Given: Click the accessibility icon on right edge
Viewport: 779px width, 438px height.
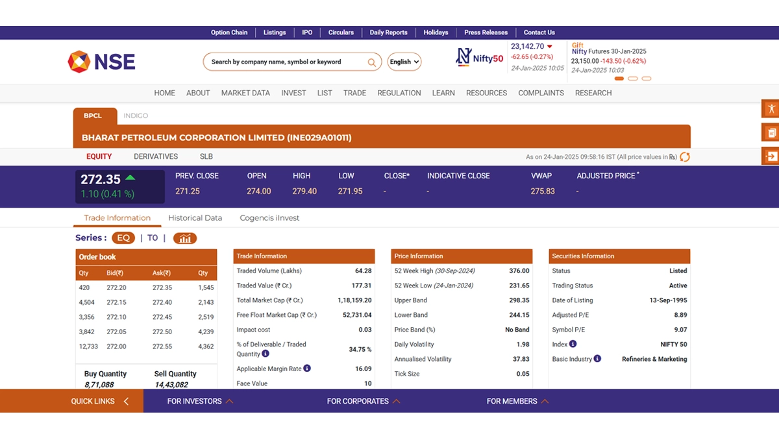Looking at the screenshot, I should [x=771, y=108].
